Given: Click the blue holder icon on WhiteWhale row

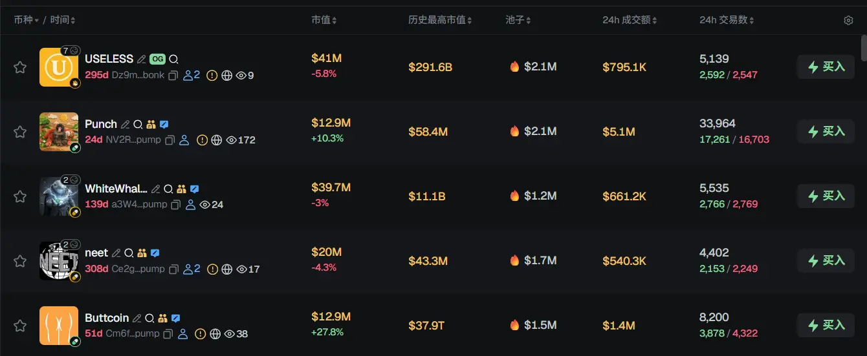Looking at the screenshot, I should (190, 205).
